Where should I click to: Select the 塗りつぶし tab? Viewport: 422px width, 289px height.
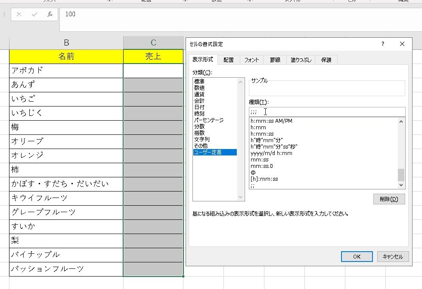(301, 60)
